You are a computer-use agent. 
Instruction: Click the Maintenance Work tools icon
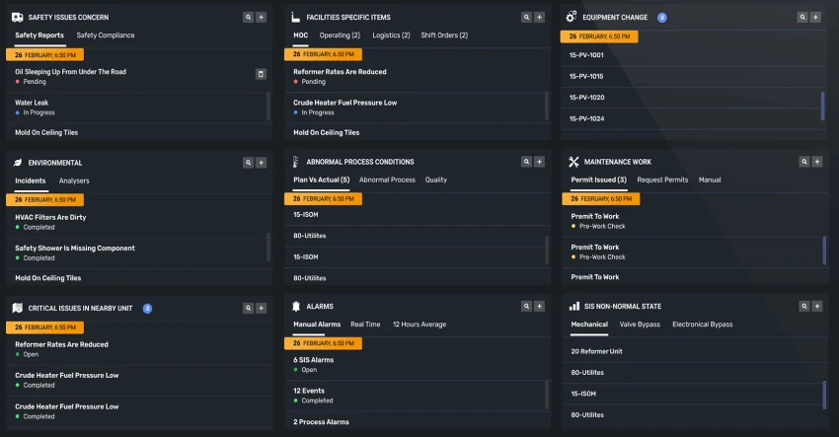[x=573, y=162]
